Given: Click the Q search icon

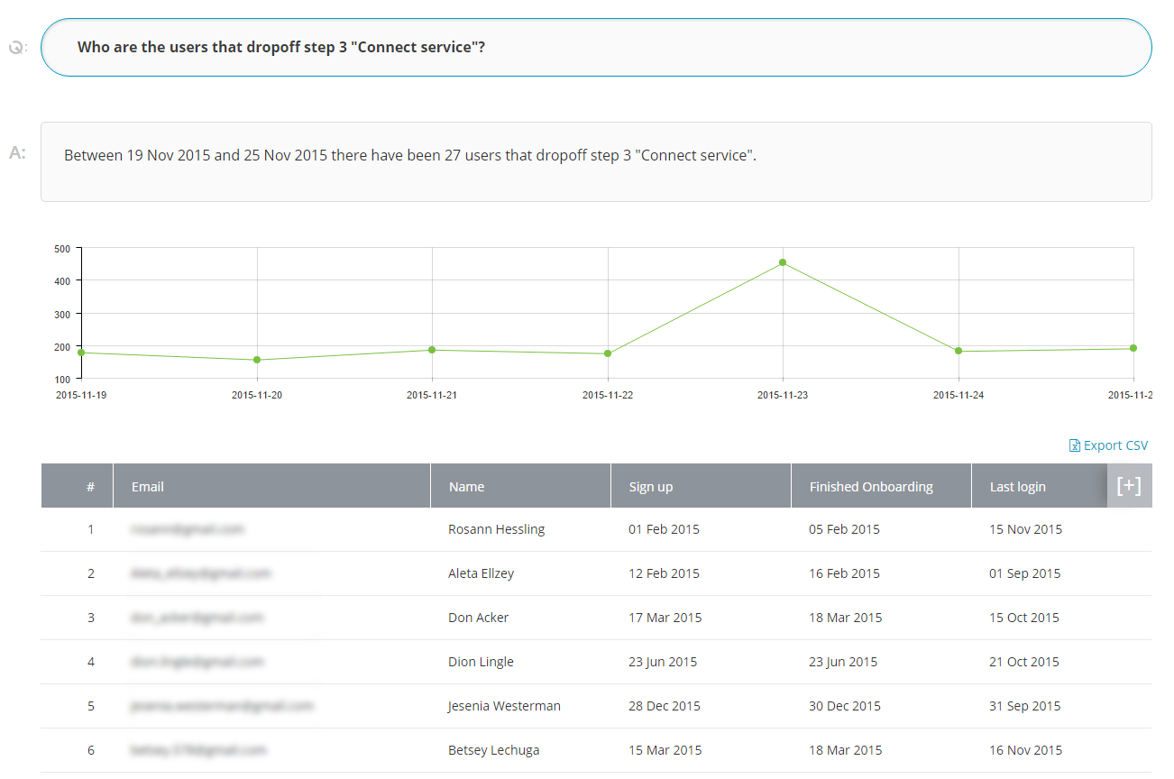Looking at the screenshot, I should coord(17,47).
